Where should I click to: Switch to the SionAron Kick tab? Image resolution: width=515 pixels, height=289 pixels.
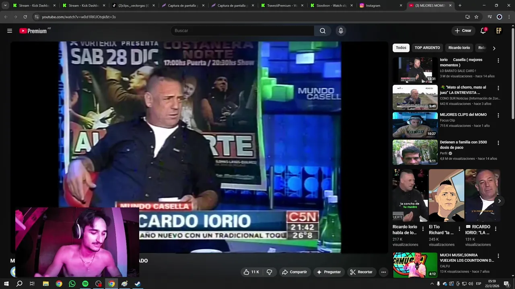click(x=332, y=6)
